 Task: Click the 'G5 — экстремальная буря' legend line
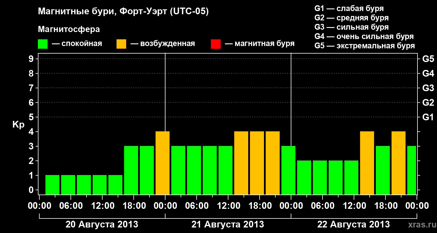click(x=365, y=46)
